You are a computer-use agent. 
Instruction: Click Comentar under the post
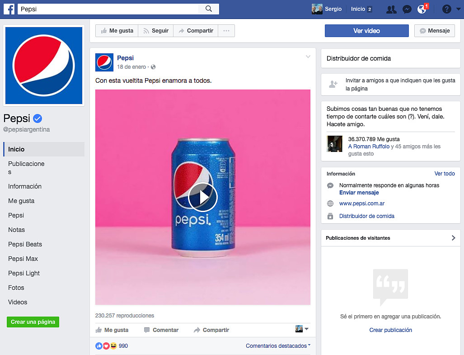click(161, 330)
